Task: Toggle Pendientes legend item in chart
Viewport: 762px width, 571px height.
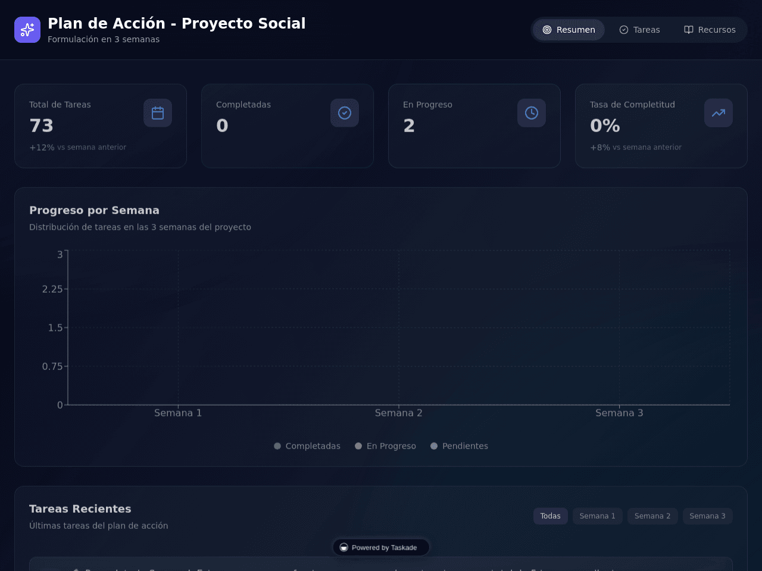Action: pos(459,446)
